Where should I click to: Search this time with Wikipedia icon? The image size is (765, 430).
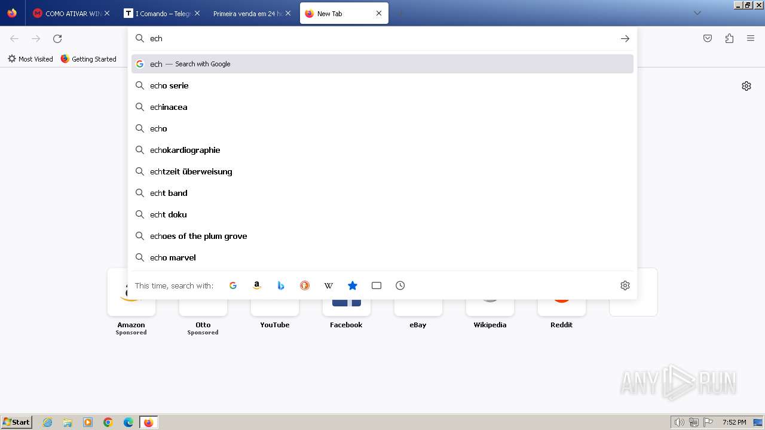coord(329,285)
